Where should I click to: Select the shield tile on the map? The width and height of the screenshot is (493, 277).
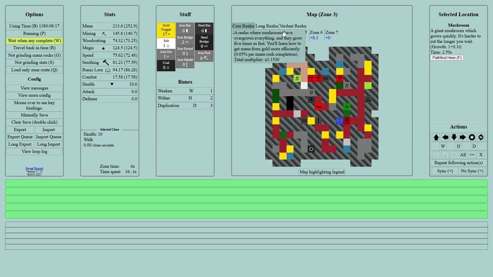point(311,100)
